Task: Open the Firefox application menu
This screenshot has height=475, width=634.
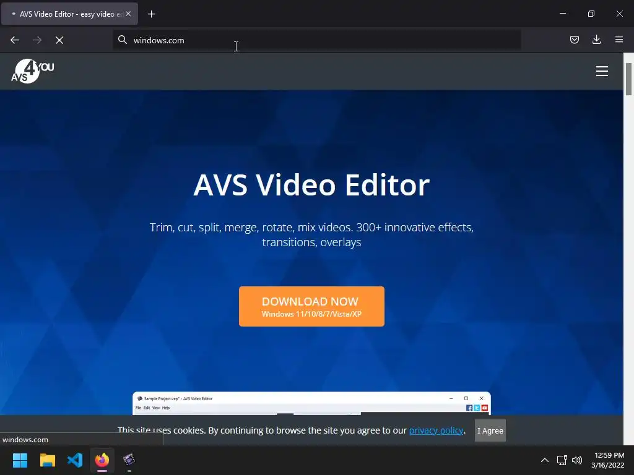Action: pyautogui.click(x=619, y=40)
